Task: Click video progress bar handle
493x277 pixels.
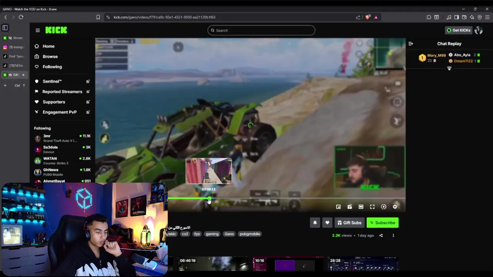Action: [209, 199]
